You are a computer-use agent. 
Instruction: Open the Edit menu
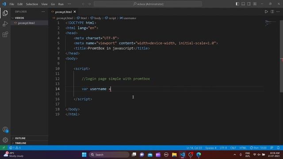click(20, 4)
